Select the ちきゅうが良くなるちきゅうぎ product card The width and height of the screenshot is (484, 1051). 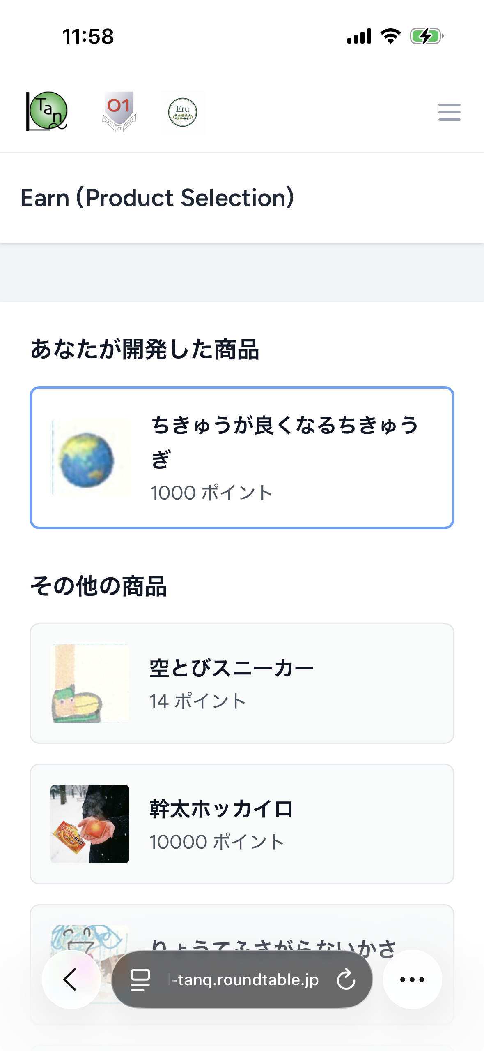pyautogui.click(x=242, y=457)
